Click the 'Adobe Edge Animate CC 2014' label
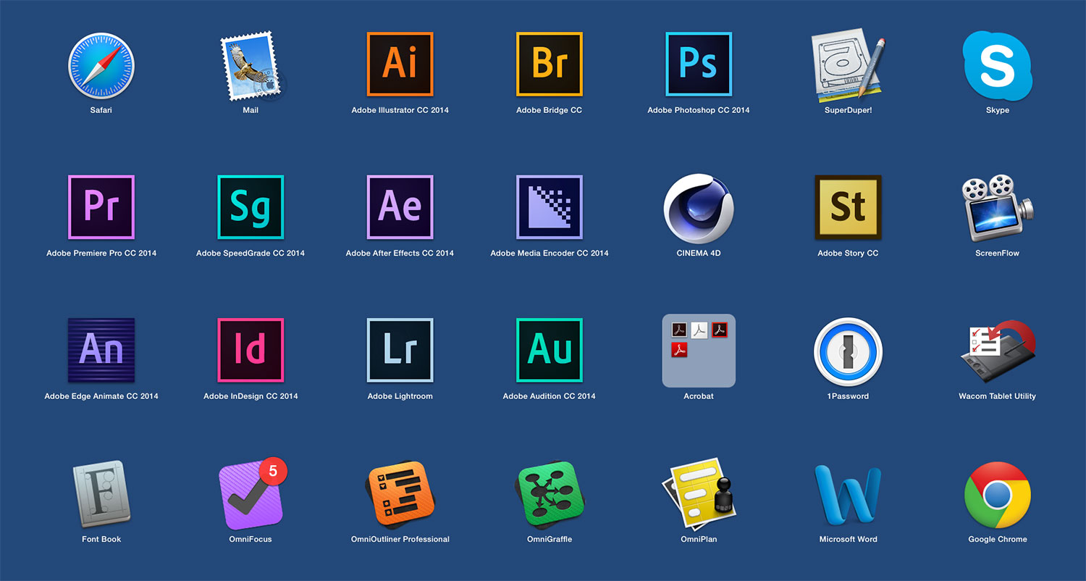 pyautogui.click(x=101, y=396)
